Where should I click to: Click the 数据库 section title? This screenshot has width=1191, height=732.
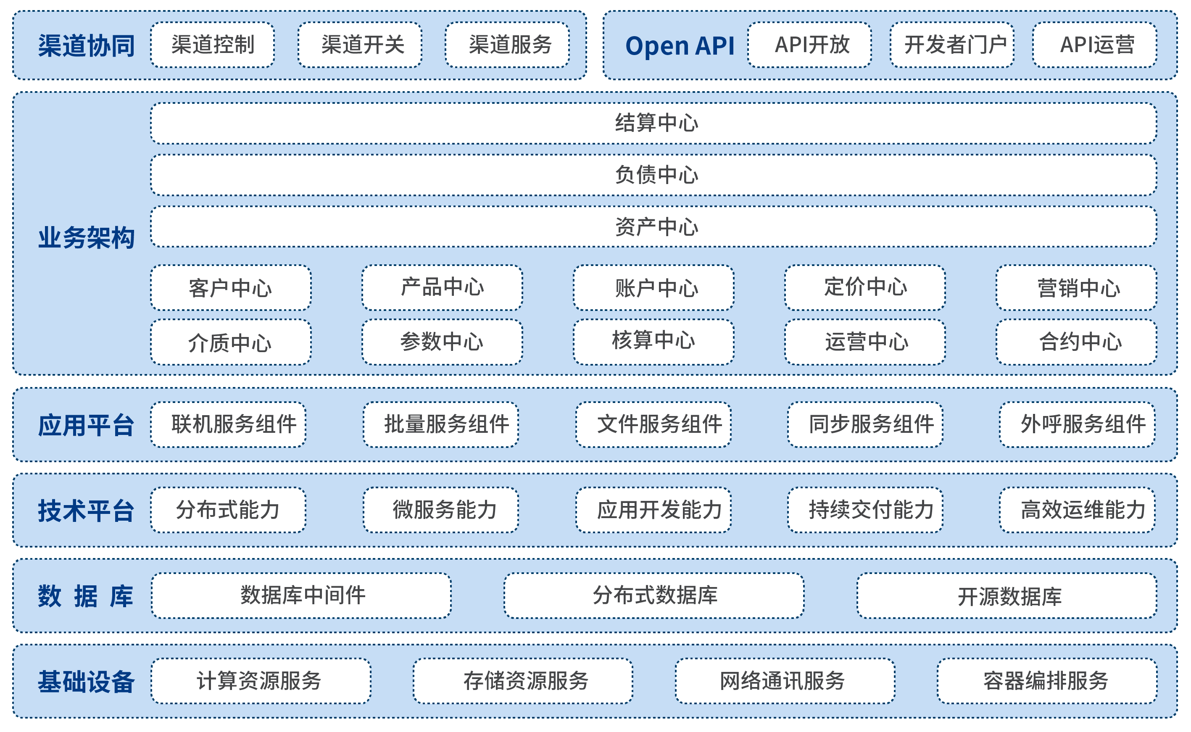(x=86, y=596)
